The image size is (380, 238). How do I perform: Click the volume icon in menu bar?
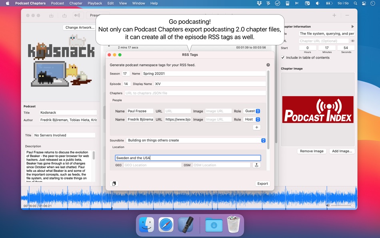pyautogui.click(x=318, y=3)
